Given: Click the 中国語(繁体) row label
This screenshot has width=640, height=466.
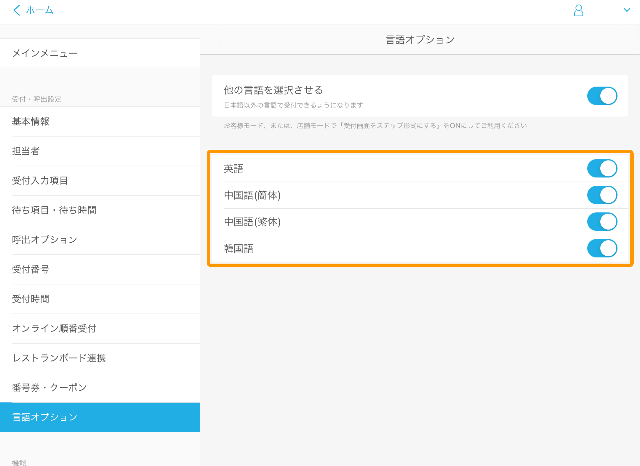Looking at the screenshot, I should [x=252, y=222].
